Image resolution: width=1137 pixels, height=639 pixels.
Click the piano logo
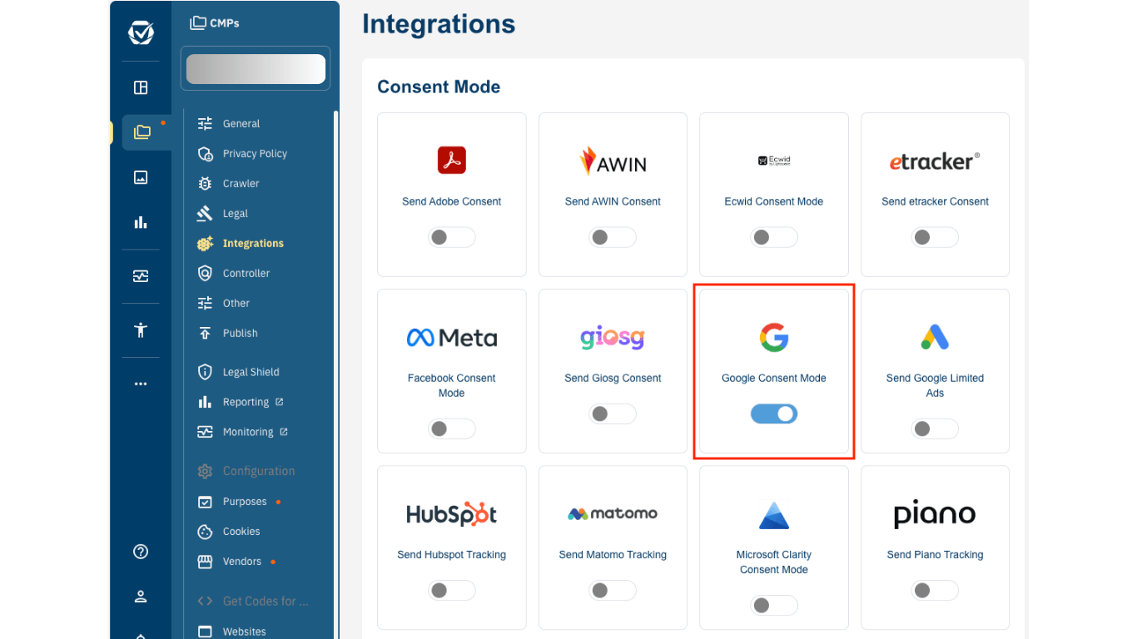935,514
